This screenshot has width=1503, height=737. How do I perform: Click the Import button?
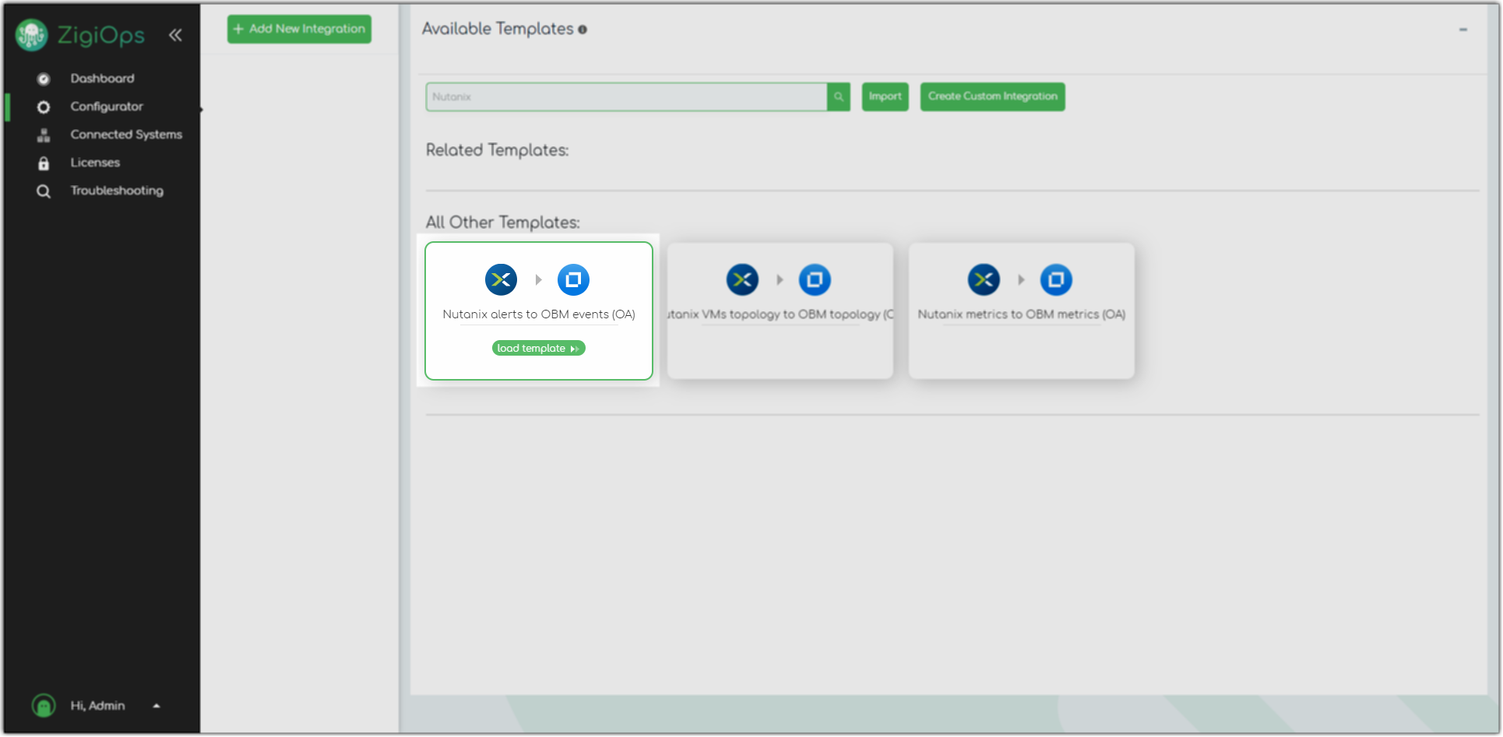coord(885,97)
